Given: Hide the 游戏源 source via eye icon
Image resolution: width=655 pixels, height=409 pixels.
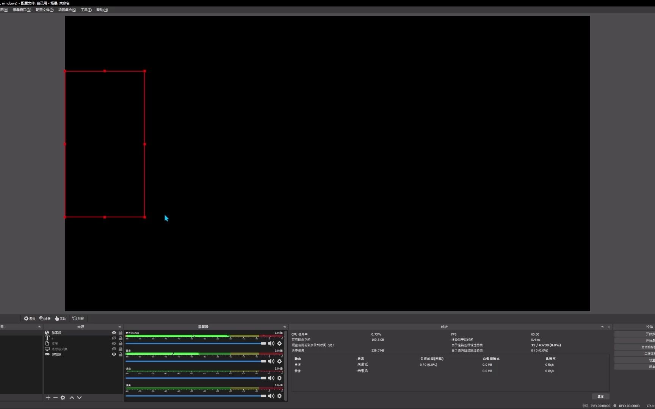Looking at the screenshot, I should [114, 354].
